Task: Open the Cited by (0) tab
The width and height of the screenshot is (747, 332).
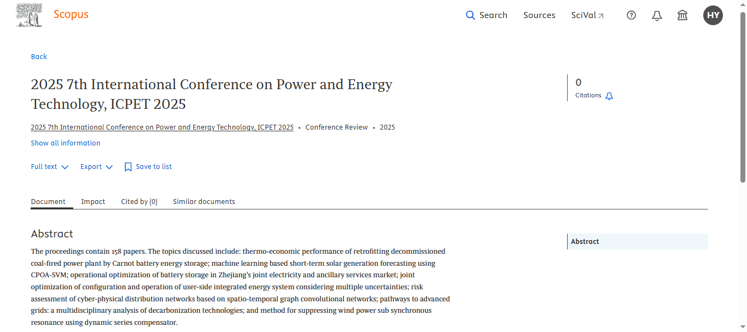Action: (x=139, y=202)
